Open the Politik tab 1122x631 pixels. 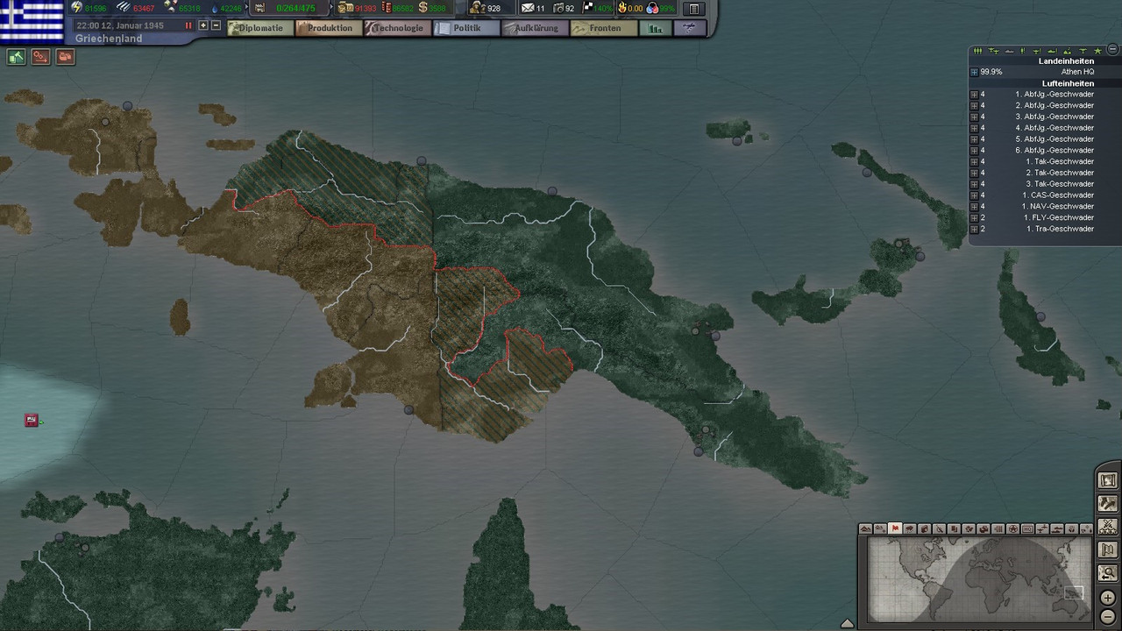click(x=466, y=28)
